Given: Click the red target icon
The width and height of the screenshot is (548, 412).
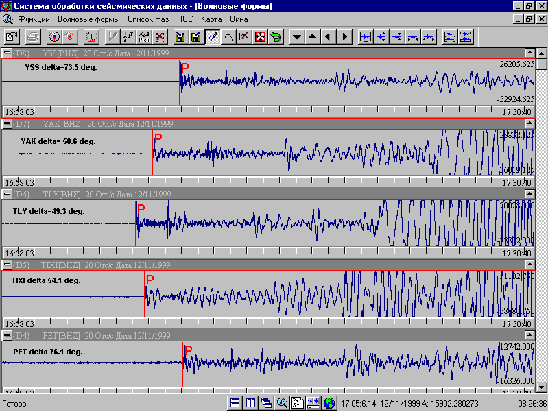Looking at the screenshot, I should point(69,36).
